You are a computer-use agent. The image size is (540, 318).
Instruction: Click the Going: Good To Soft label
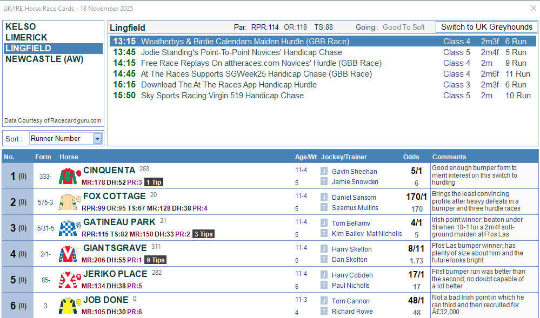390,27
